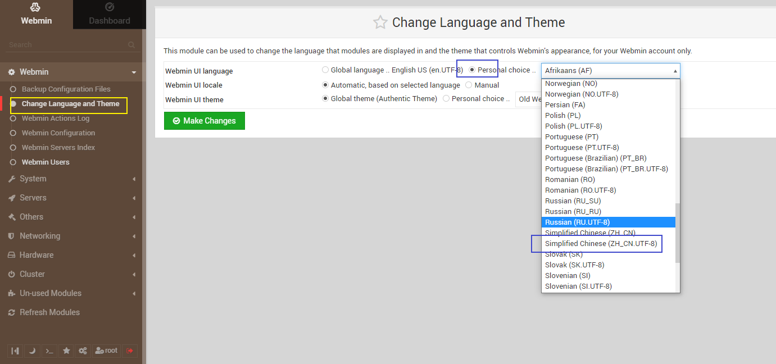776x364 pixels.
Task: Choose Slovenian (SI) option
Action: 609,276
